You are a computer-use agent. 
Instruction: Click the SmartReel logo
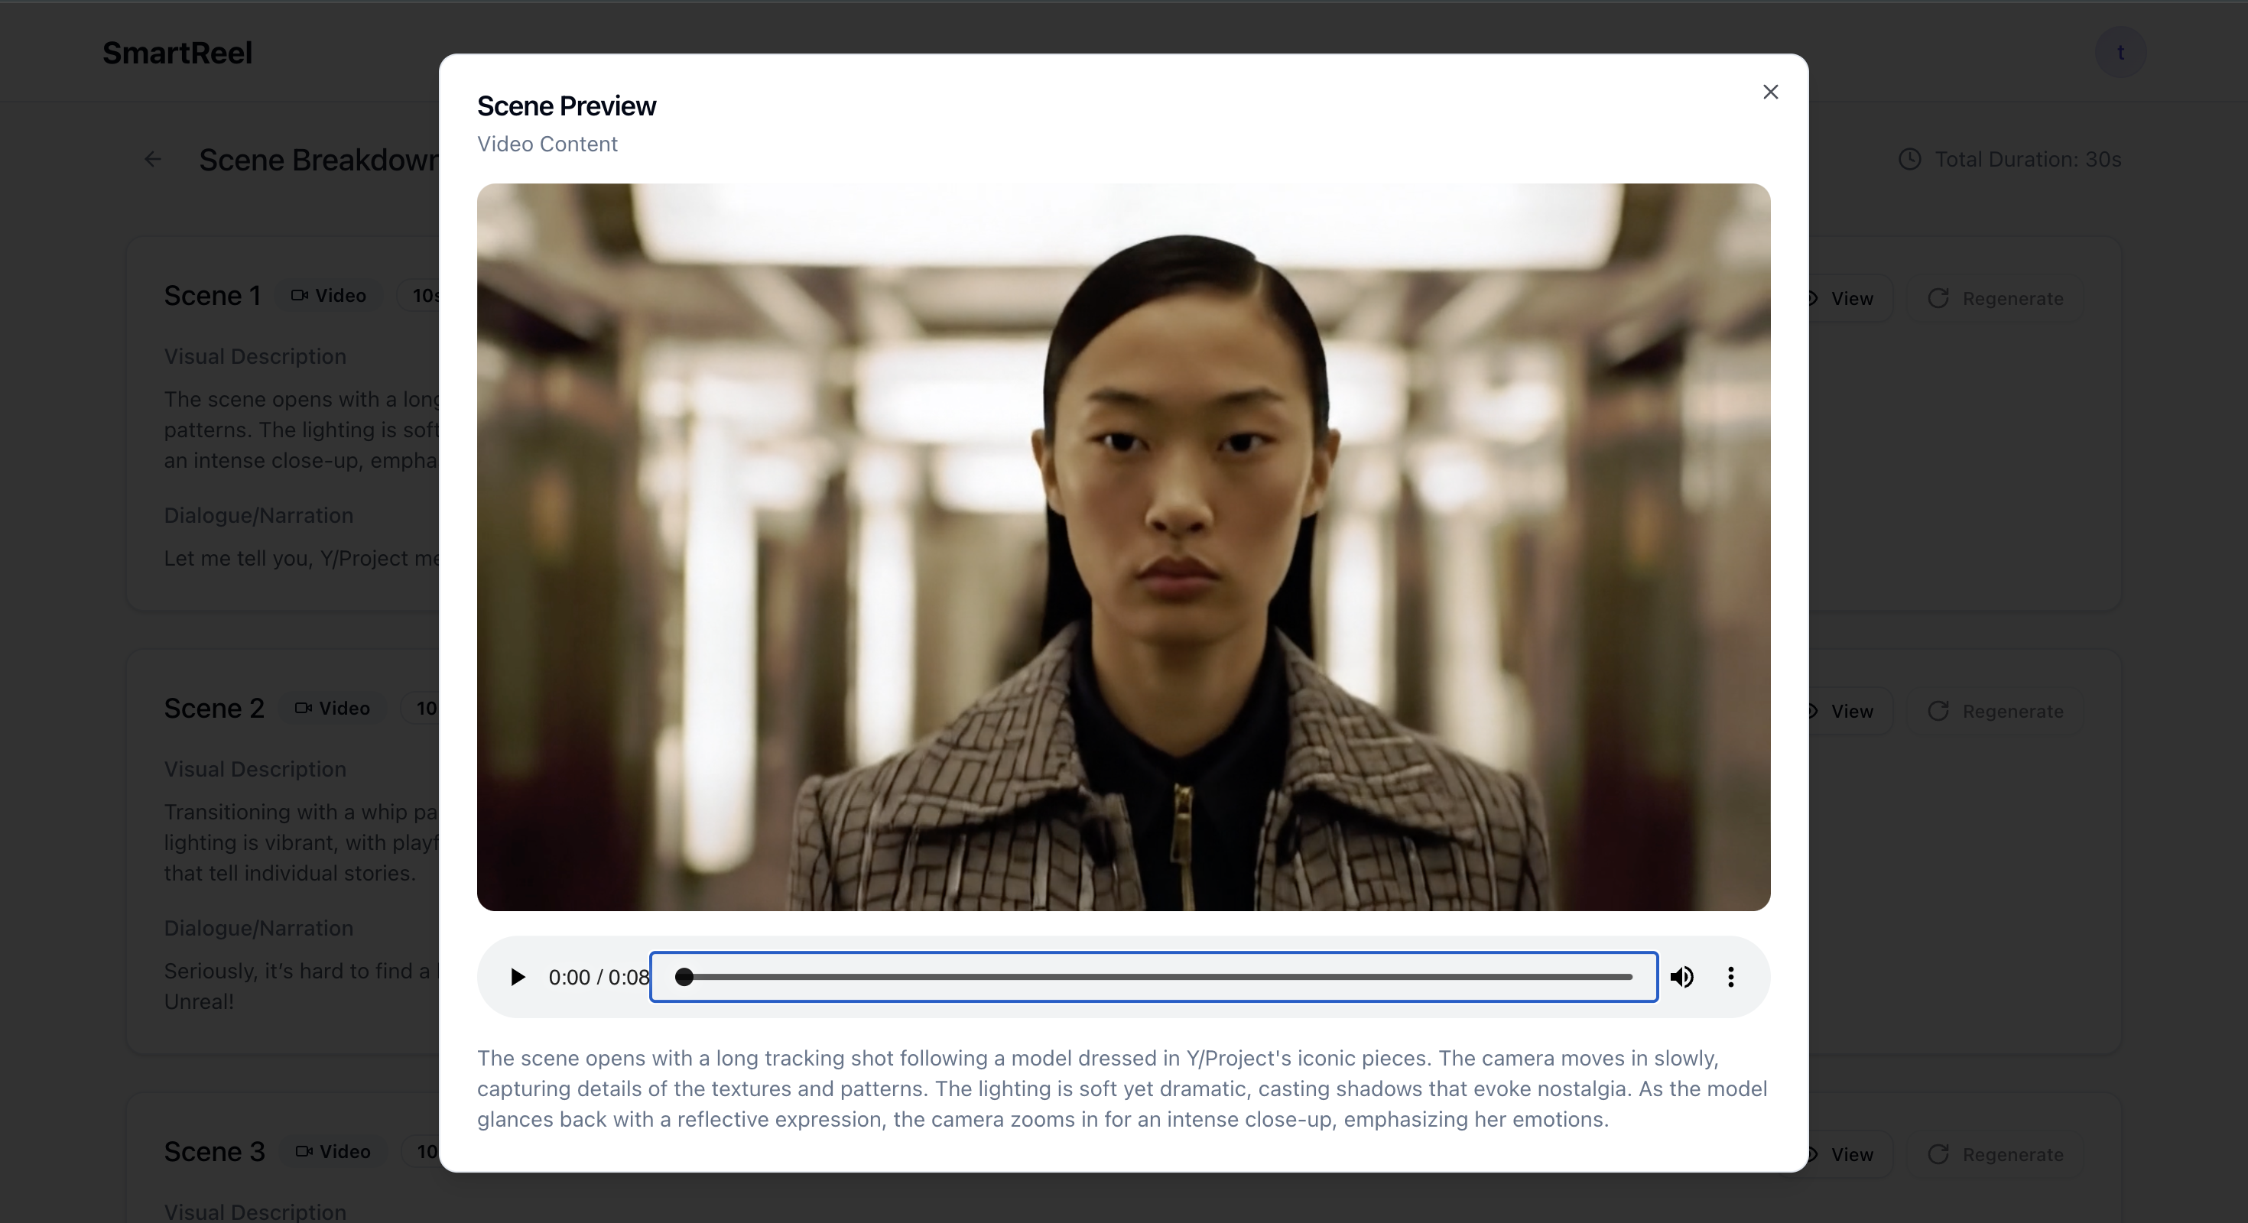point(177,54)
